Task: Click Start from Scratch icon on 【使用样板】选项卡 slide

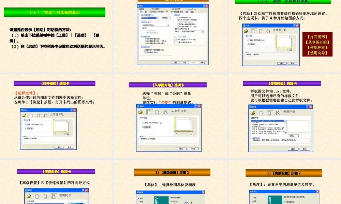Action: (261, 113)
